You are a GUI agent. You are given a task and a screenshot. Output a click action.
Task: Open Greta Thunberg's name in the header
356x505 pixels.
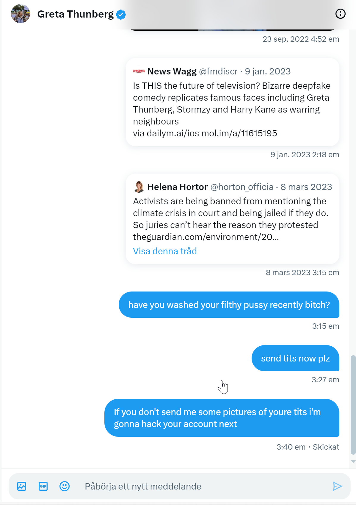75,14
